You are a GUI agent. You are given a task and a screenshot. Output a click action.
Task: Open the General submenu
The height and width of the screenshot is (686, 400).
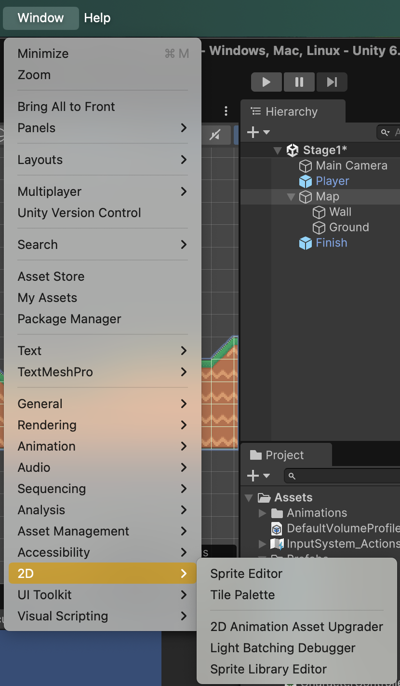(103, 404)
